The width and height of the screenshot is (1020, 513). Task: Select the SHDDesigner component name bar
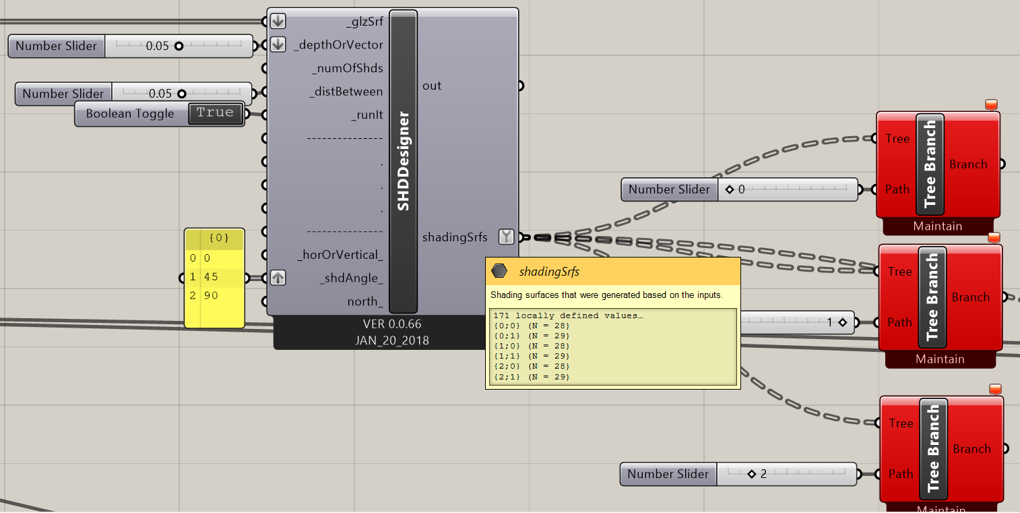click(404, 162)
